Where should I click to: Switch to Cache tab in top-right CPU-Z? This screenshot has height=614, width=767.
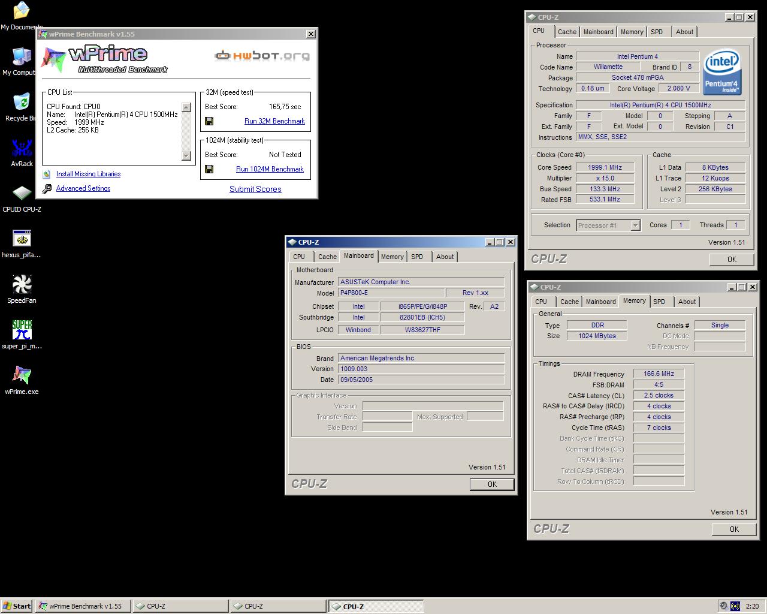pyautogui.click(x=567, y=32)
